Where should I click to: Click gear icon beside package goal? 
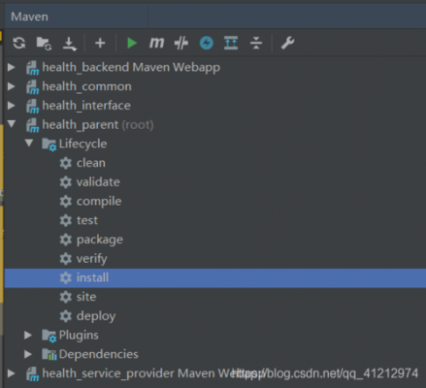click(66, 240)
